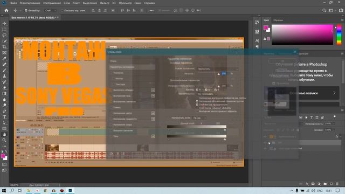345x194 pixels.
Task: Select the Gradient tool
Action: [4, 93]
